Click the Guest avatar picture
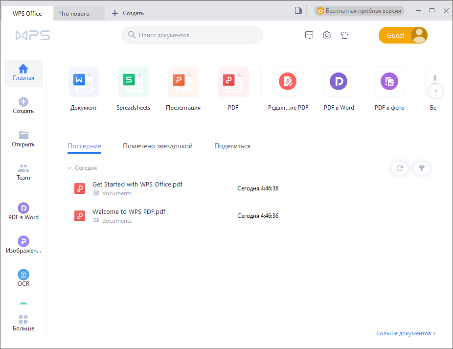Image resolution: width=453 pixels, height=349 pixels. [x=419, y=35]
